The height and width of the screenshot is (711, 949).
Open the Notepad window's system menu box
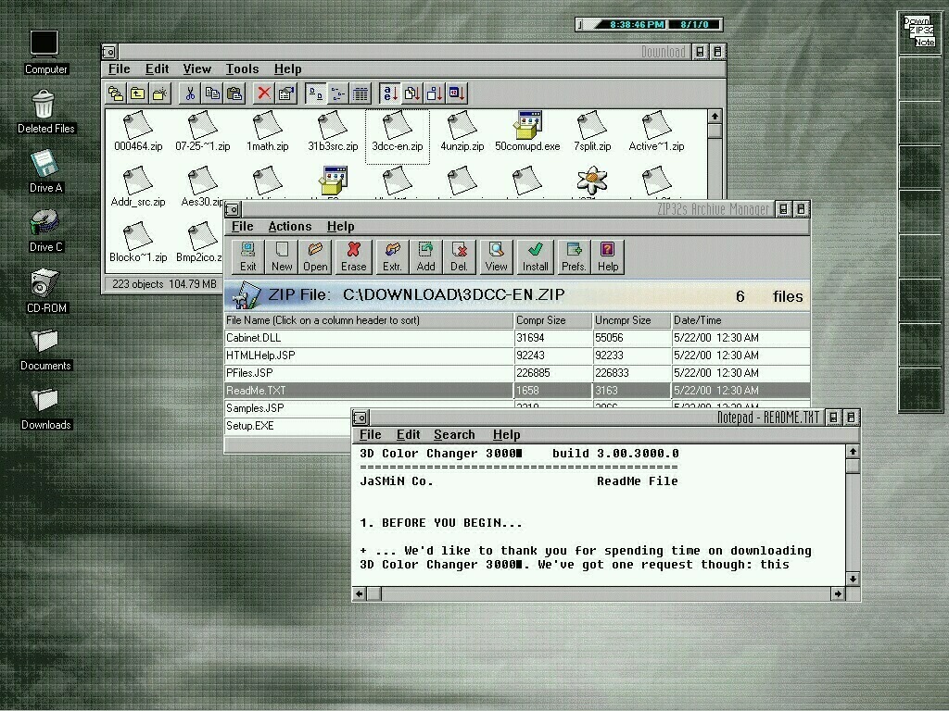[x=361, y=418]
